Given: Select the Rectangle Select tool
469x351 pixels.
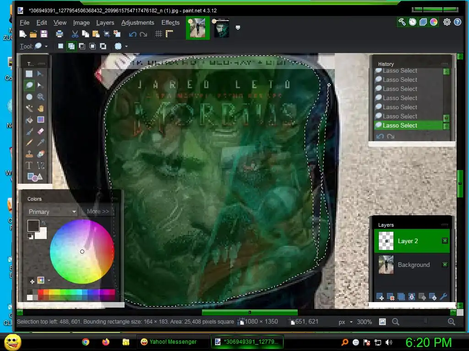Looking at the screenshot, I should click(29, 74).
